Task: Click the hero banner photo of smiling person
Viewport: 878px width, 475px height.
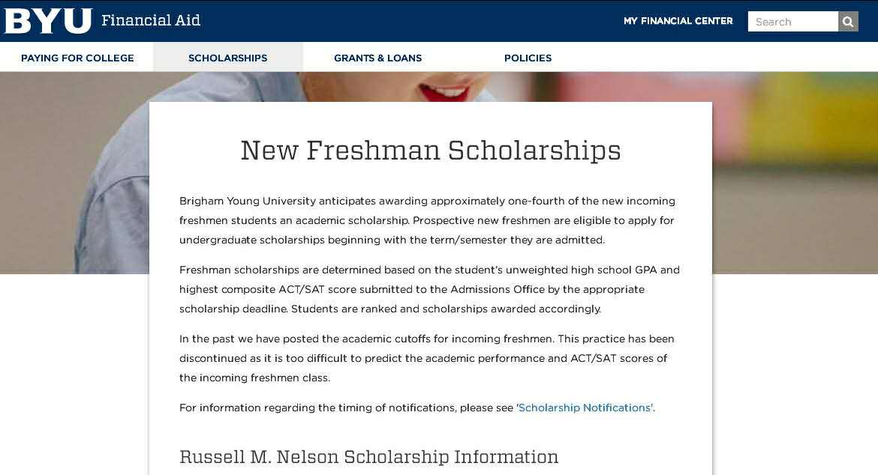Action: (443, 88)
